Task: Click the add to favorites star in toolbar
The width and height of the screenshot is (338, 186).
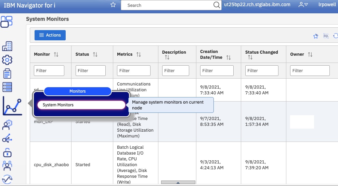Action: [315, 36]
